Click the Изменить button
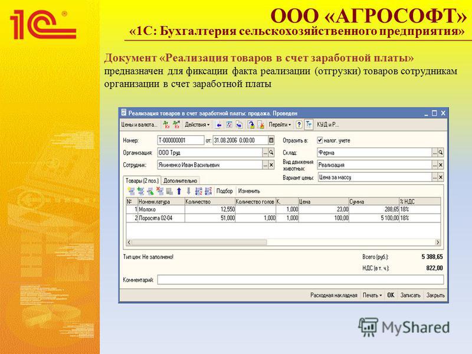The image size is (472, 354). (249, 191)
